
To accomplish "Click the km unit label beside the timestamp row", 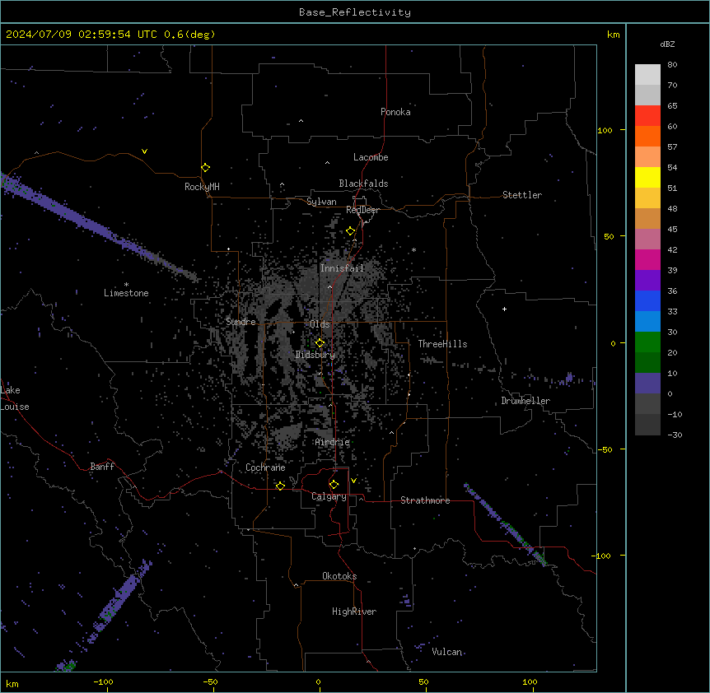I will click(x=614, y=35).
